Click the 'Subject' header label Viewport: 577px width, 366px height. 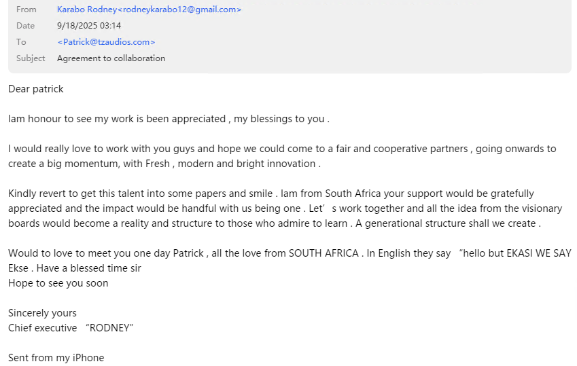pos(31,58)
